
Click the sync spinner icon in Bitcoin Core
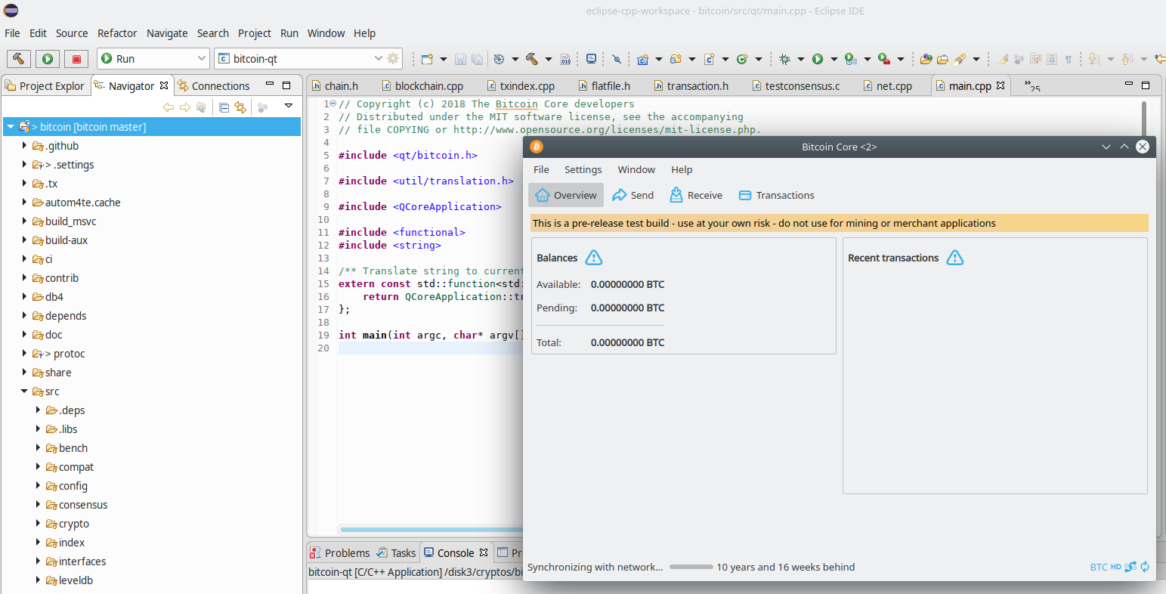1145,567
